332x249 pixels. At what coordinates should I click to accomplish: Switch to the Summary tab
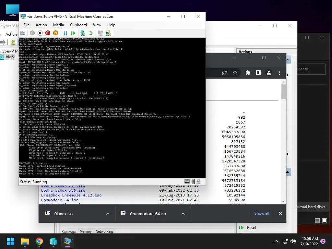tap(69, 232)
